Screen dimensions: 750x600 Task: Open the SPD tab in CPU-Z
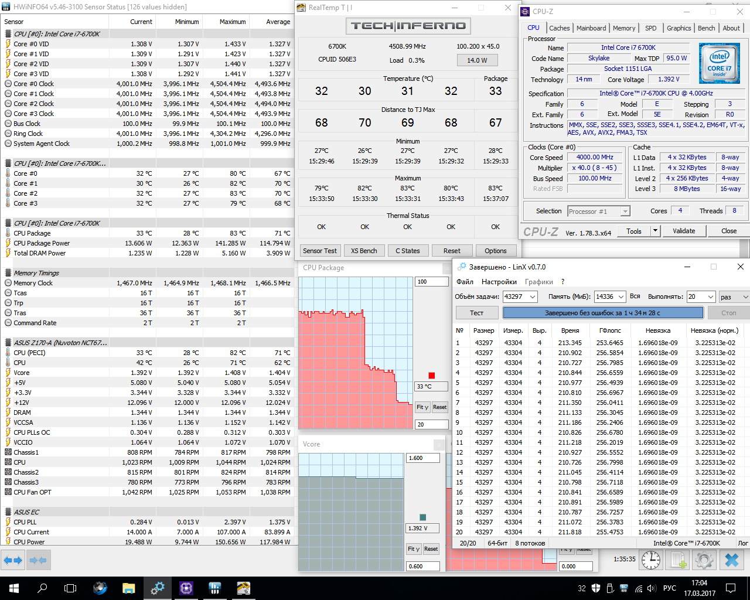pos(650,28)
